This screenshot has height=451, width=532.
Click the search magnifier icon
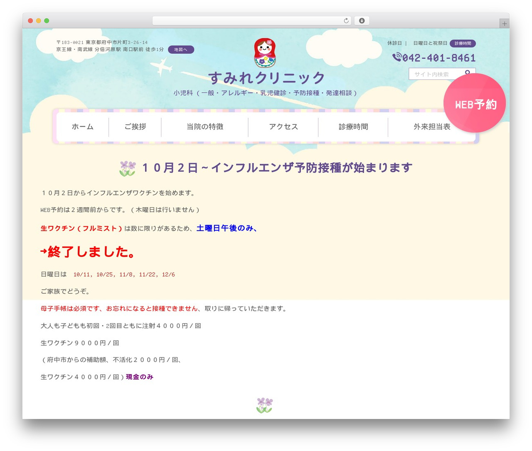point(468,73)
